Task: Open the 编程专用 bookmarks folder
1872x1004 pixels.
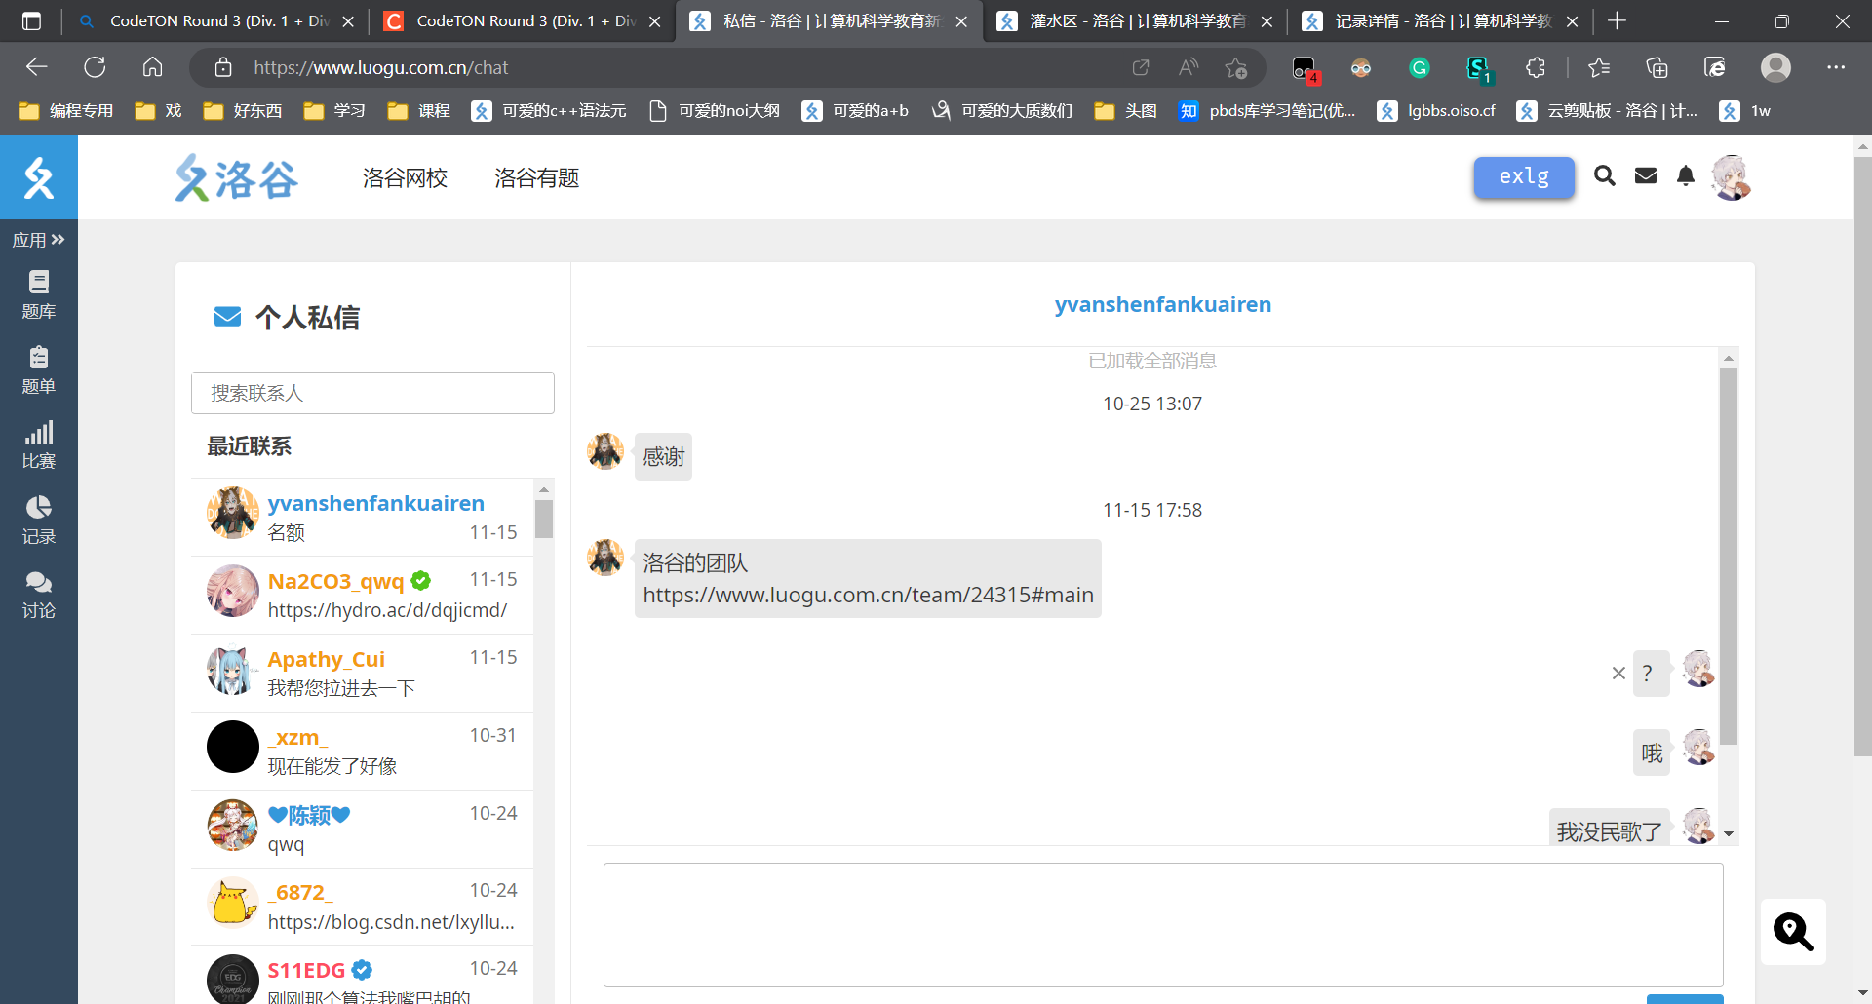Action: [x=66, y=111]
